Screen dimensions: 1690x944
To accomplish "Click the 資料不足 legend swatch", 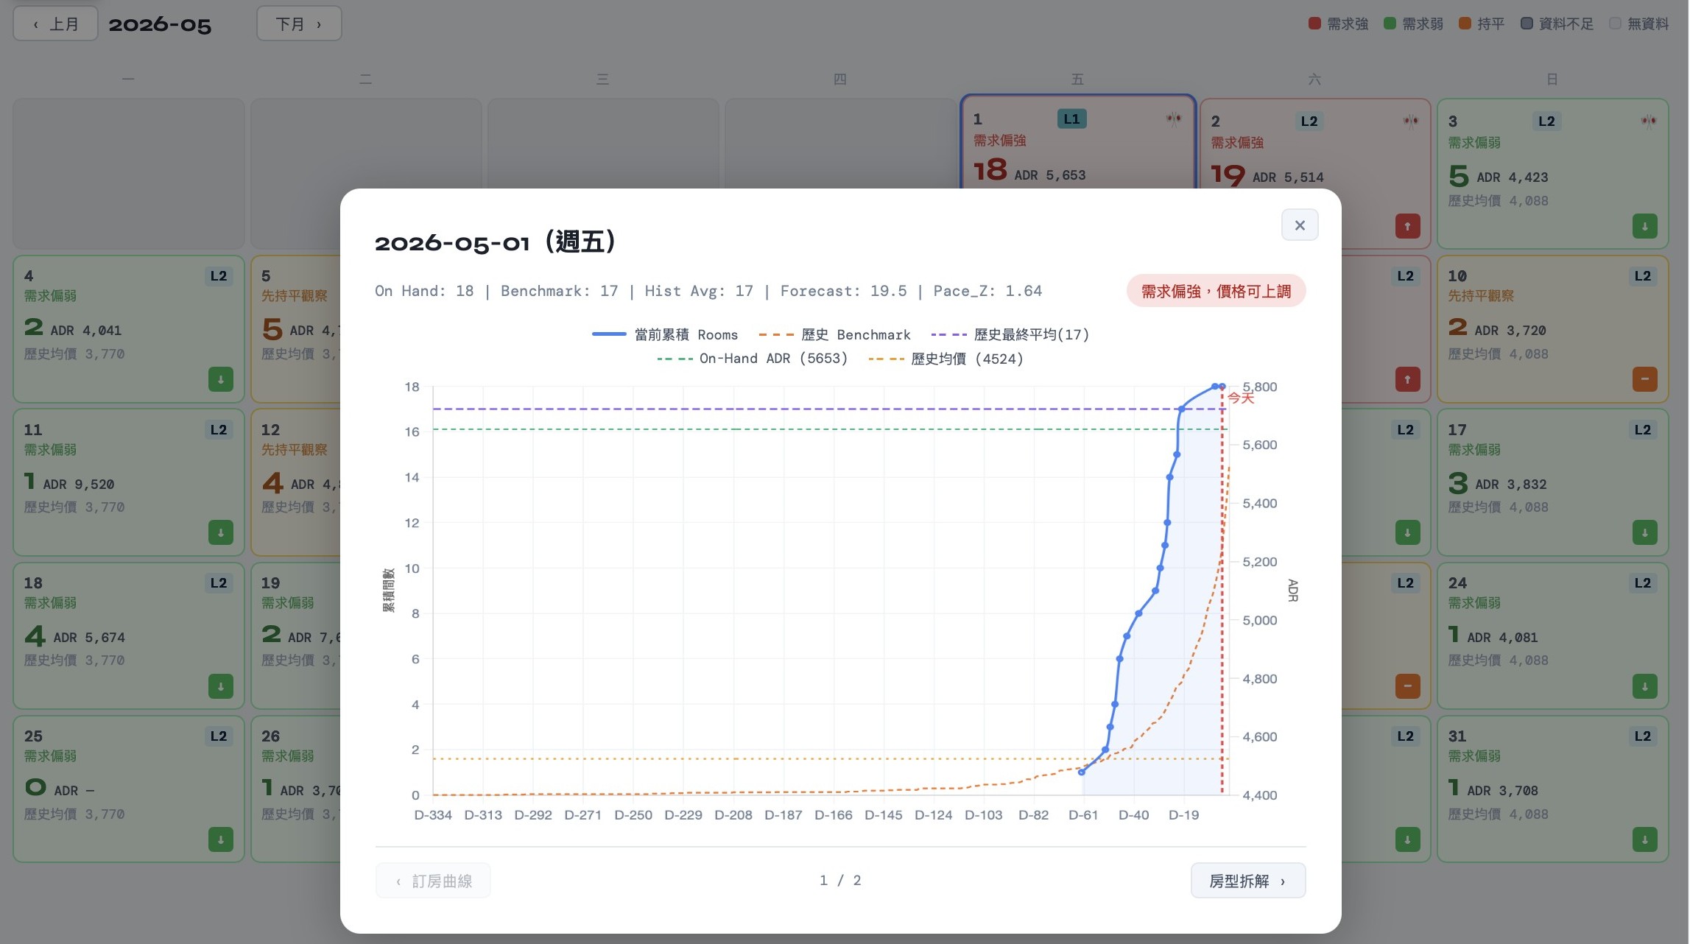I will point(1527,24).
